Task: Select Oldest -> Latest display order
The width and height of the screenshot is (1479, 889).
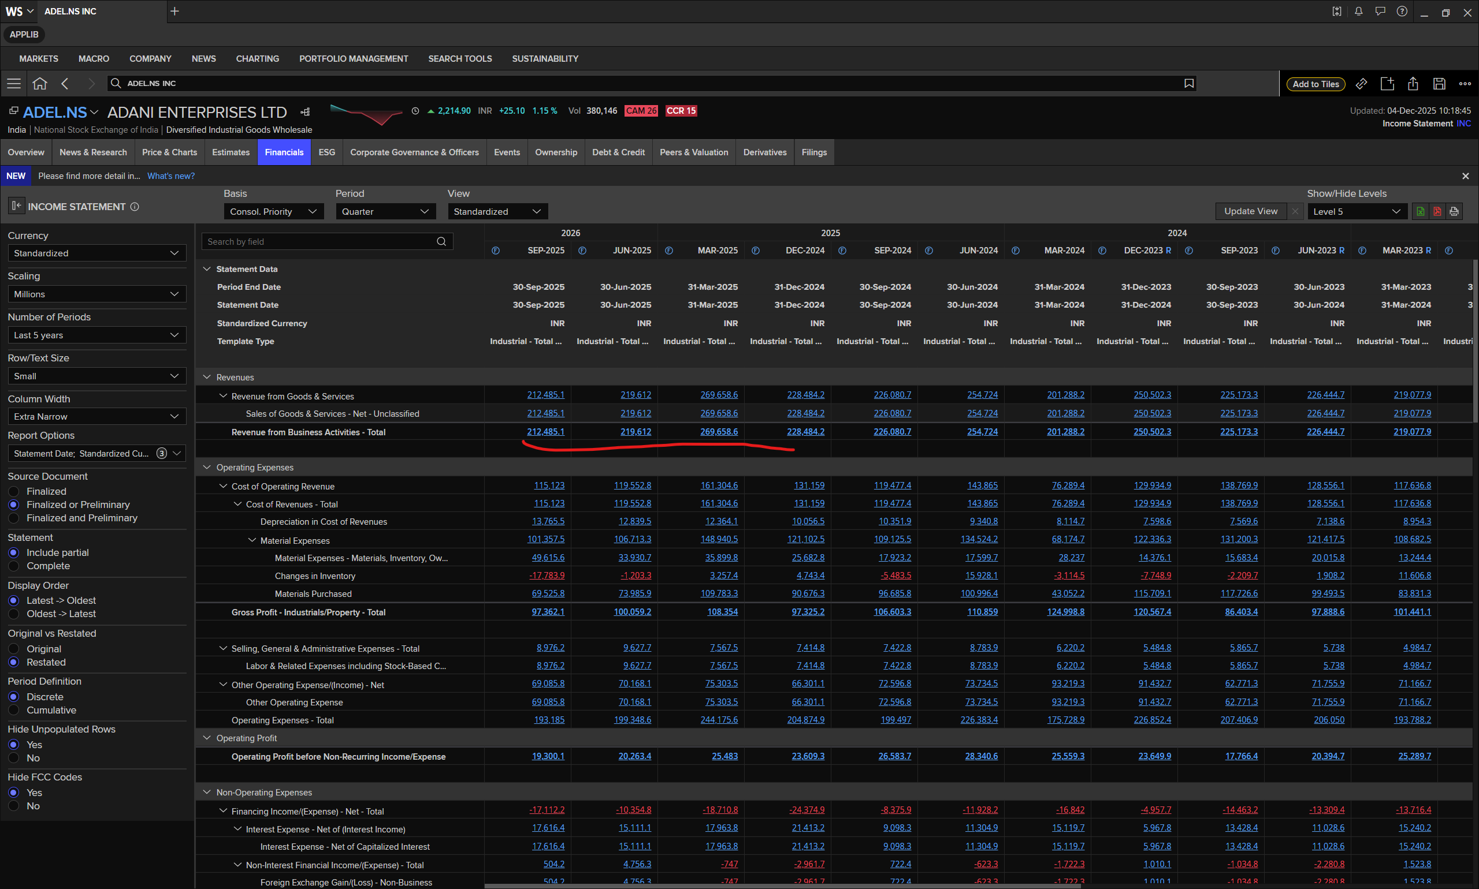Action: click(14, 614)
